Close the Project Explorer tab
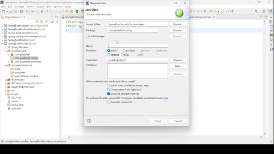Image resolution: width=274 pixels, height=154 pixels. (x=24, y=17)
